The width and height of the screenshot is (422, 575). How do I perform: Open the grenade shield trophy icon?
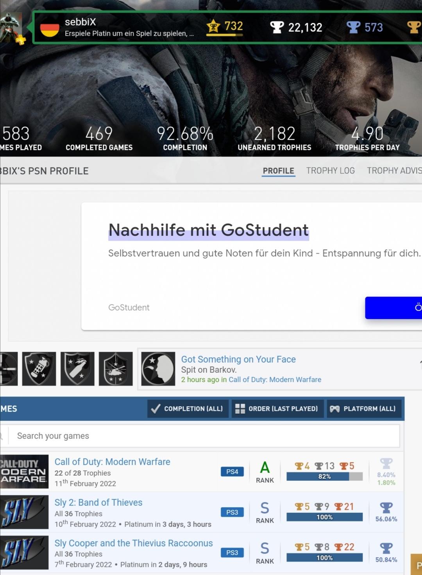click(x=39, y=369)
